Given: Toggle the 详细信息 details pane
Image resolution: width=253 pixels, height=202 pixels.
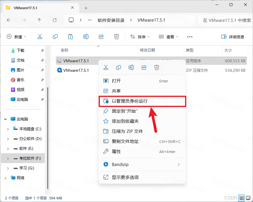Looking at the screenshot, I should pyautogui.click(x=233, y=37).
